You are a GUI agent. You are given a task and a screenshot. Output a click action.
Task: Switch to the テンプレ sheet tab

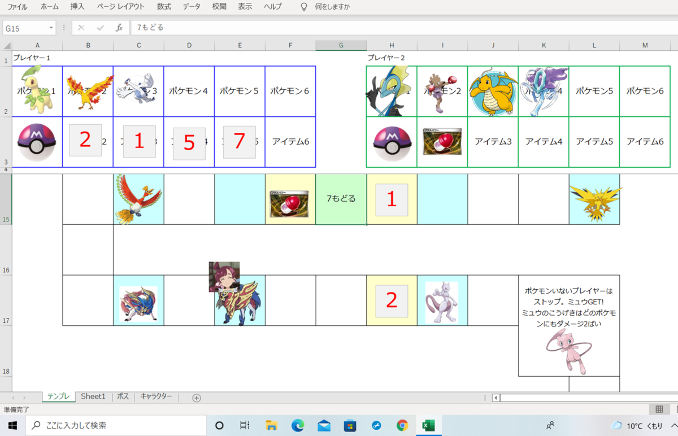pyautogui.click(x=59, y=396)
